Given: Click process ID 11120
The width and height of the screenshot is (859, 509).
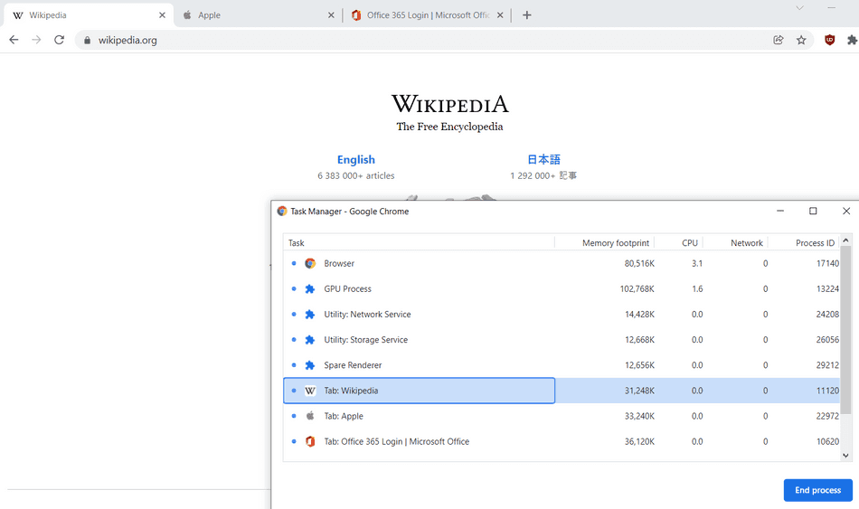Looking at the screenshot, I should click(827, 391).
